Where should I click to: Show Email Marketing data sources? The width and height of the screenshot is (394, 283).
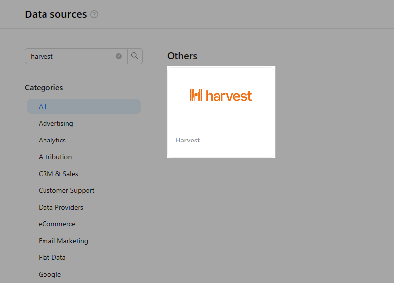pos(63,241)
